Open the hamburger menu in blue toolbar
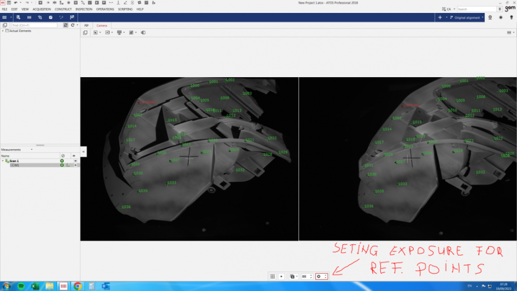The image size is (517, 291). coord(5,17)
